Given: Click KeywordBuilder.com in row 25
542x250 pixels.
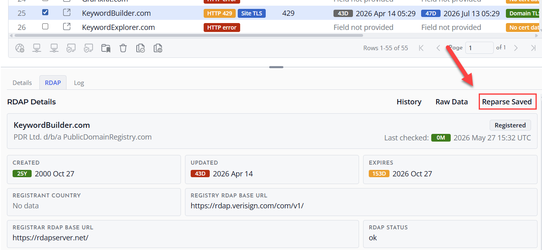Looking at the screenshot, I should coord(116,13).
